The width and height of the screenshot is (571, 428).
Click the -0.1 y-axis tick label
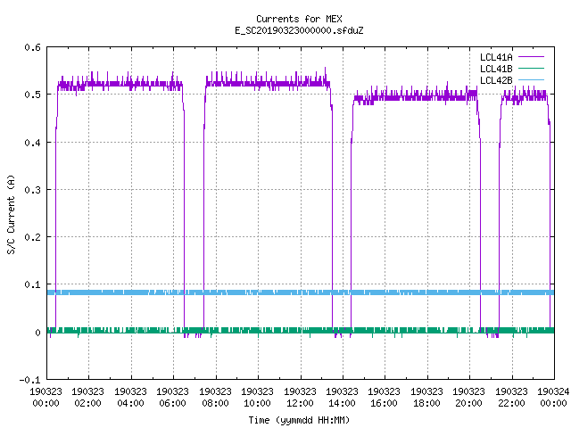coord(29,380)
